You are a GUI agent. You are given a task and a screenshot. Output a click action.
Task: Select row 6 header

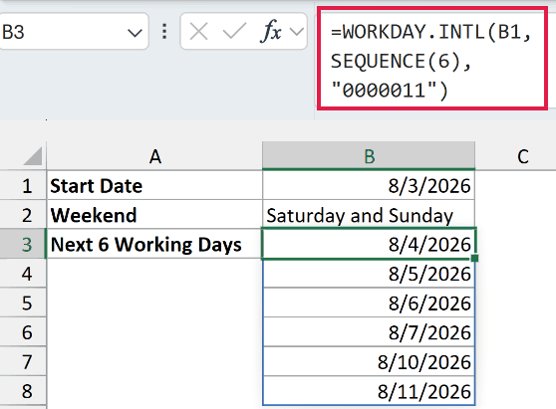point(23,332)
